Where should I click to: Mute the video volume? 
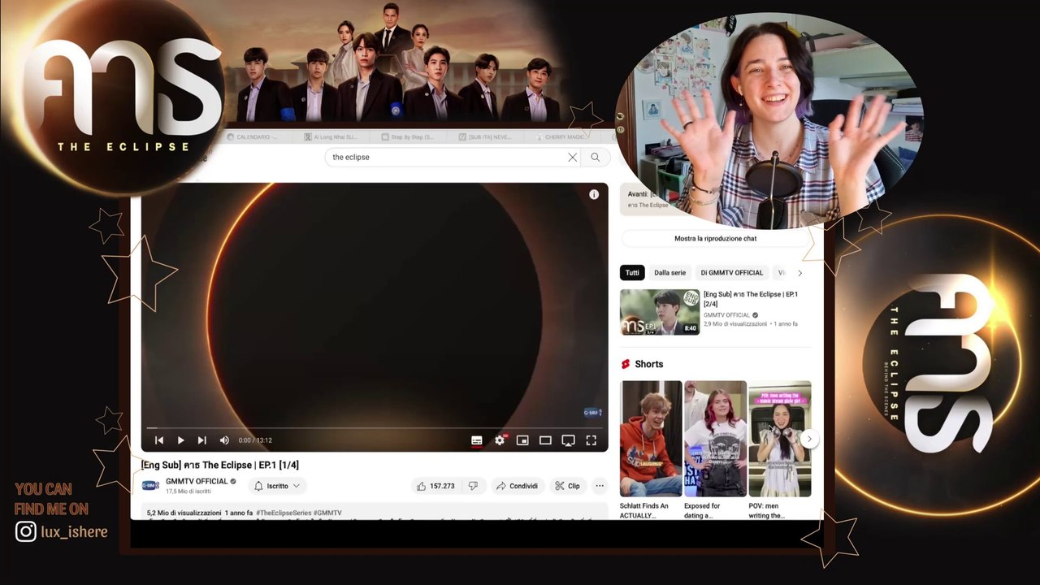[224, 440]
